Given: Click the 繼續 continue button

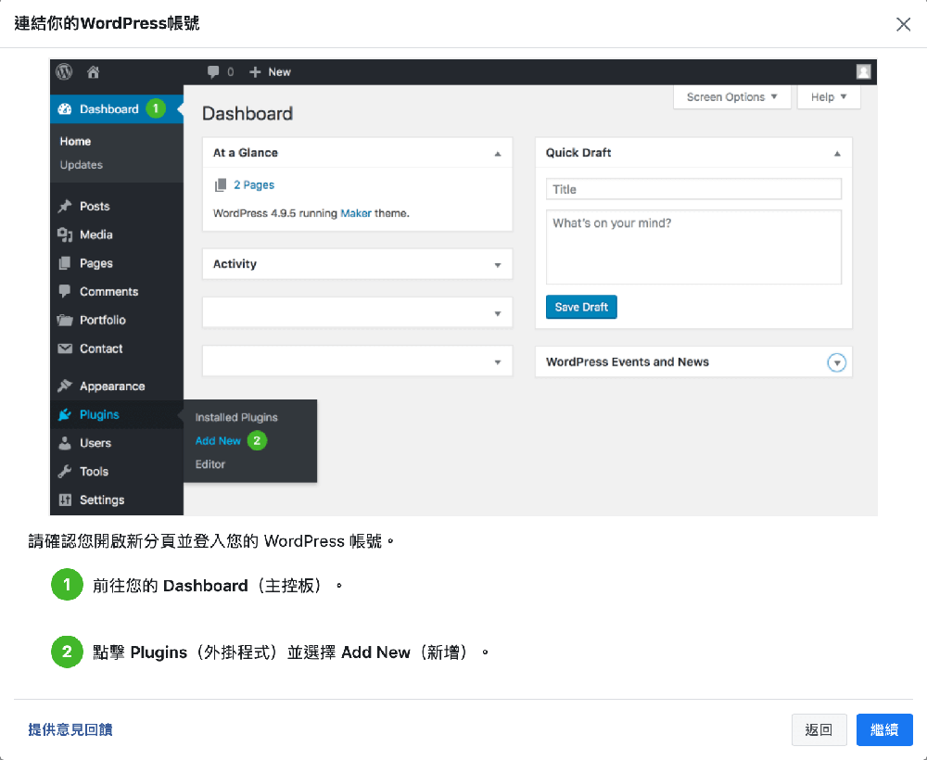Looking at the screenshot, I should (x=883, y=729).
